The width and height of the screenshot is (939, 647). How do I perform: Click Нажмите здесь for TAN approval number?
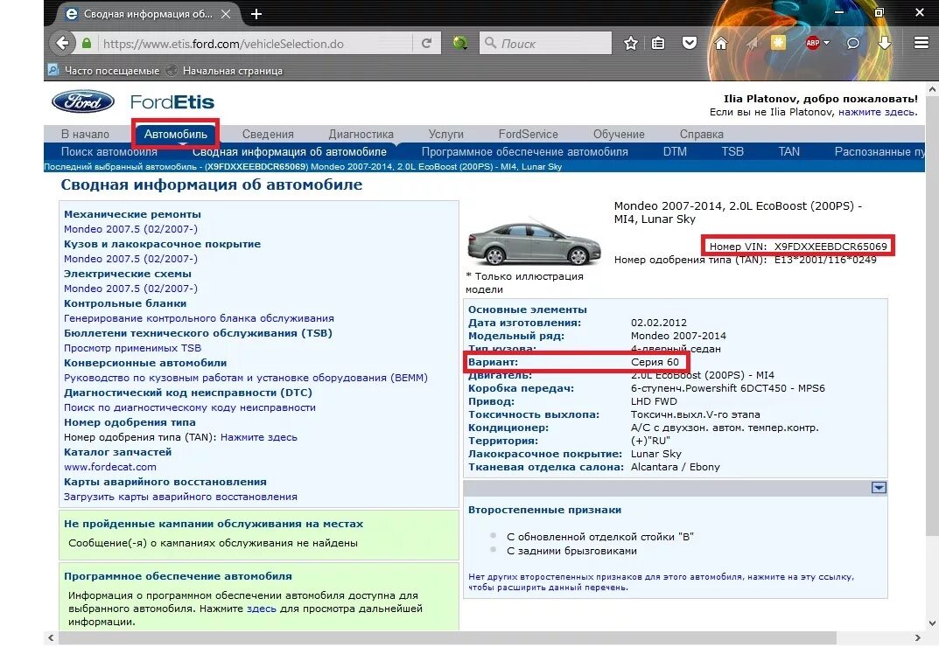click(259, 437)
